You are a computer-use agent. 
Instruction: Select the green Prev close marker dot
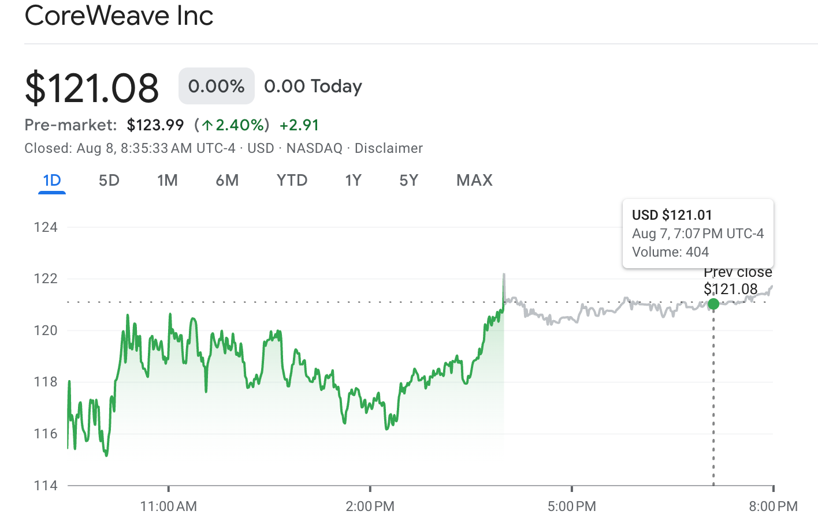(x=714, y=303)
